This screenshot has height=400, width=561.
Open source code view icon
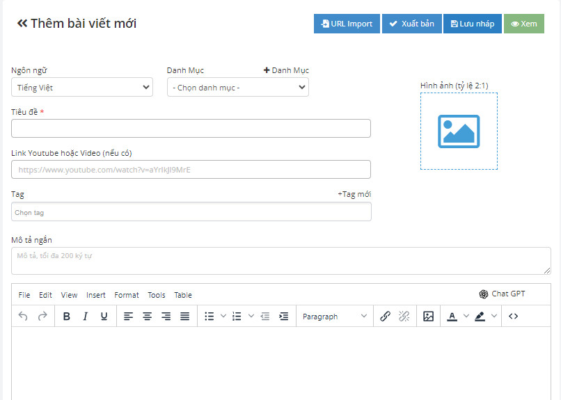(513, 317)
